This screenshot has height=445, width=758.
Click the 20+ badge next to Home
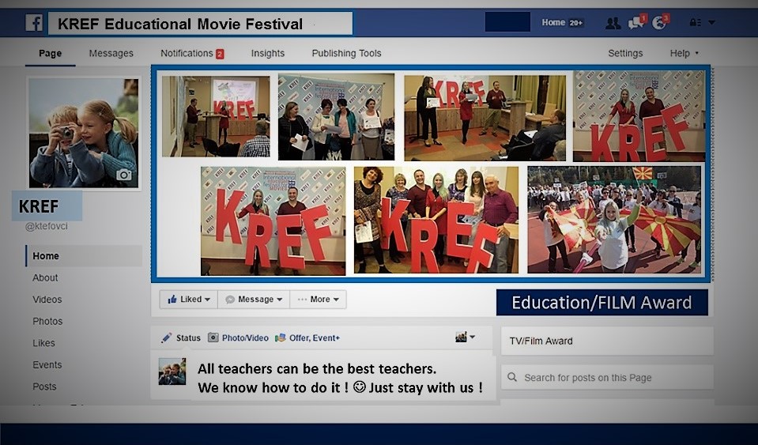[x=575, y=23]
